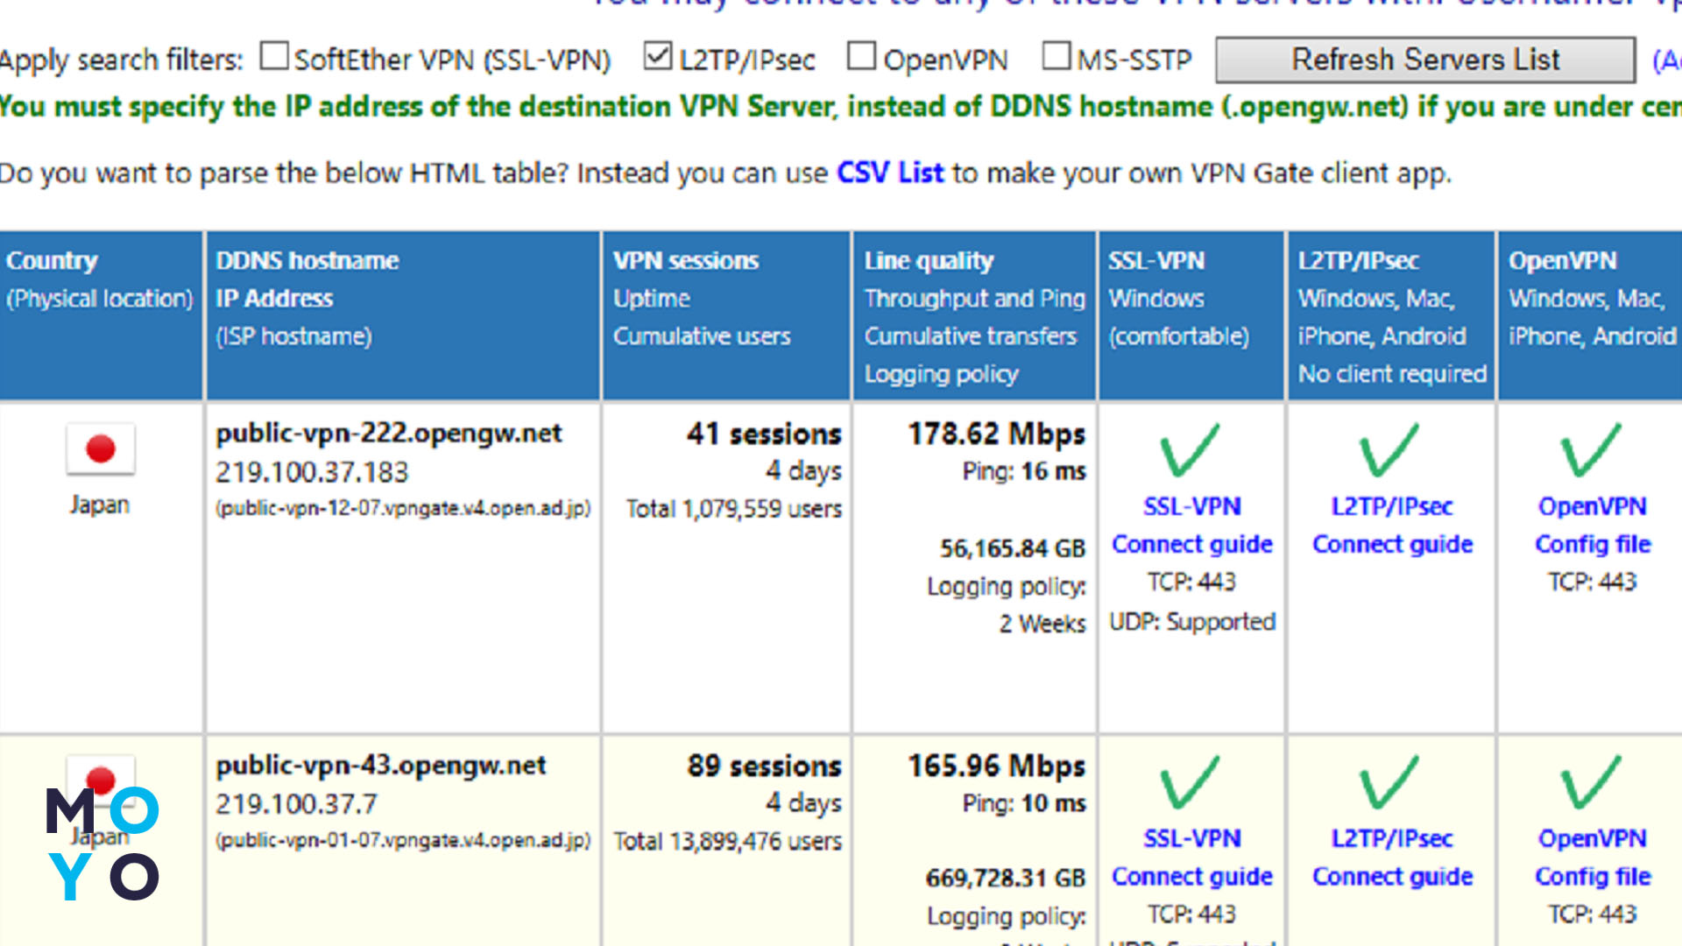
Task: Click hostname public-vpn-222.opengw.net
Action: coord(389,434)
